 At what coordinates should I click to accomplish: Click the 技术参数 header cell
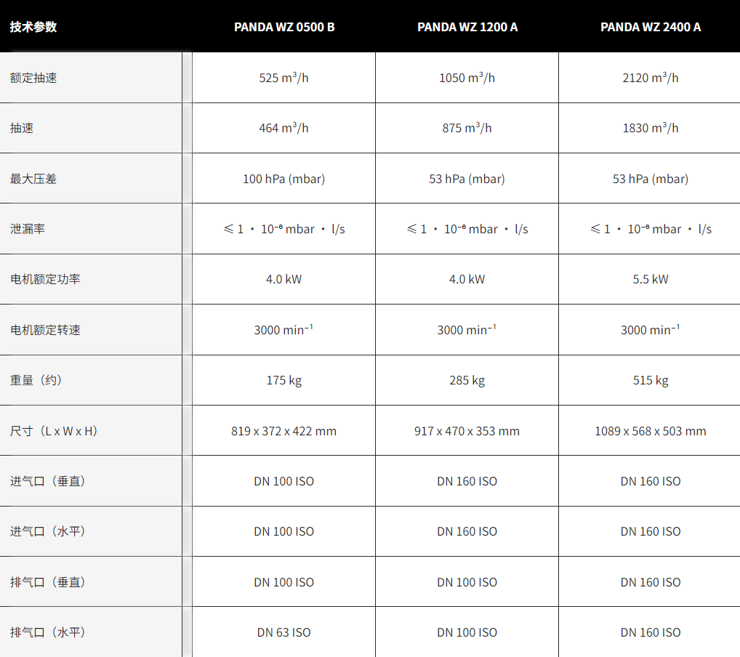point(33,27)
